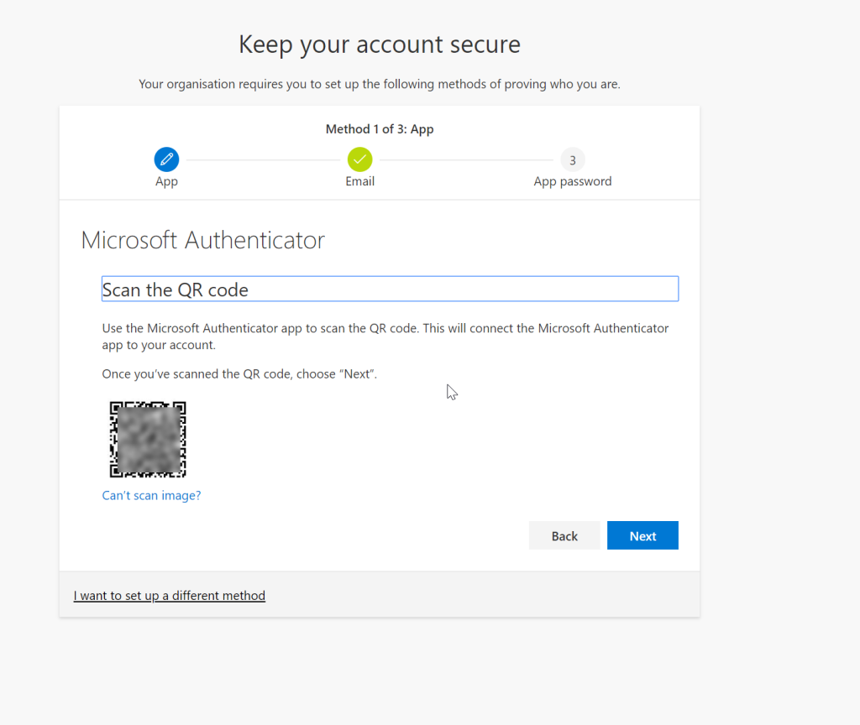Click the Microsoft Authenticator heading
The height and width of the screenshot is (725, 860).
(202, 240)
